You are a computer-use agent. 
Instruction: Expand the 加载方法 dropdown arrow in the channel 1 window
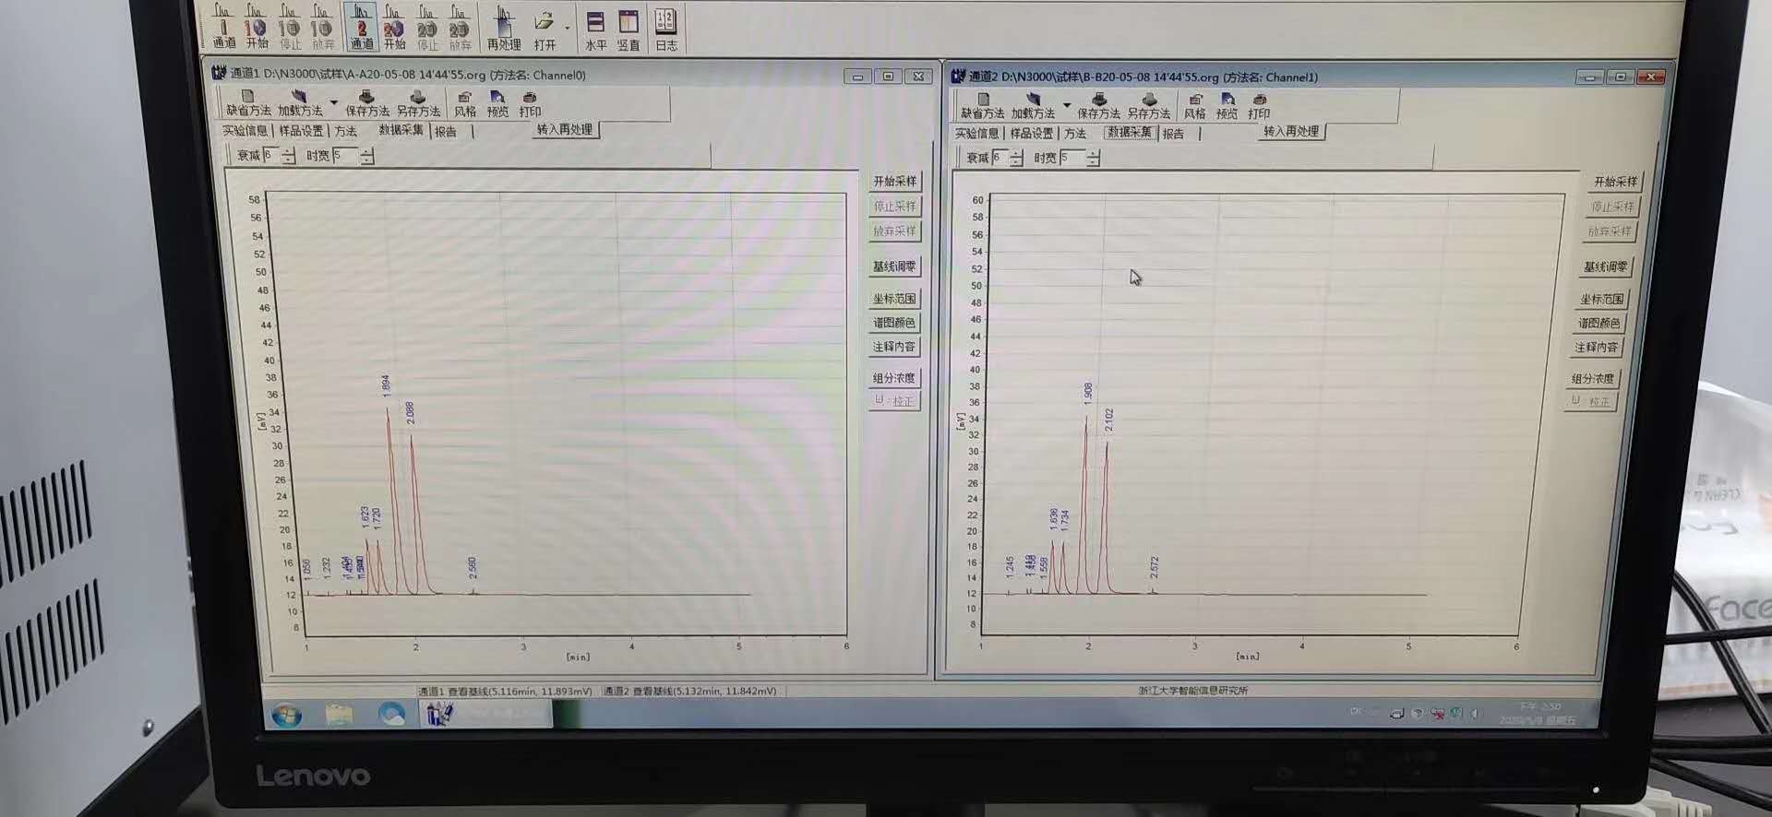[333, 102]
